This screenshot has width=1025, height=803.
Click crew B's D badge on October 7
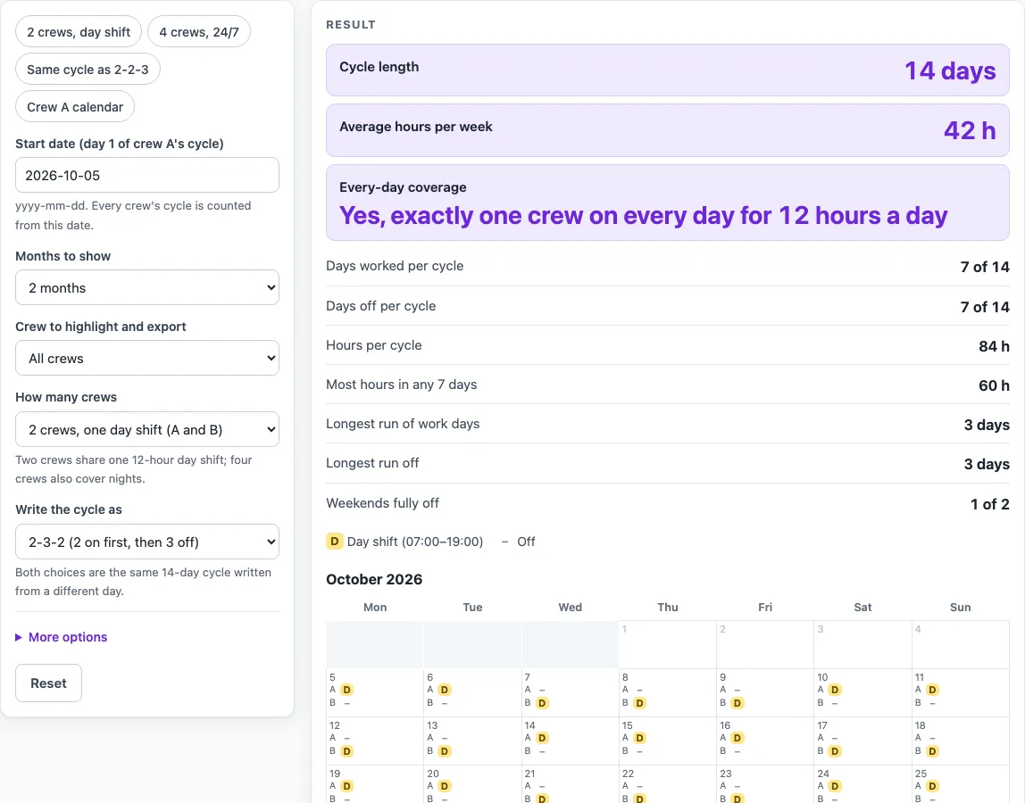tap(542, 703)
